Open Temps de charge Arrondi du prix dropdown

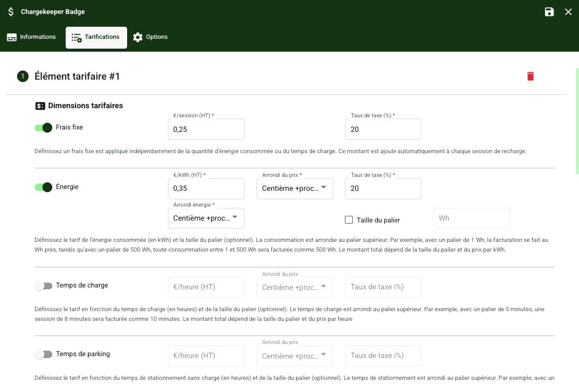295,287
